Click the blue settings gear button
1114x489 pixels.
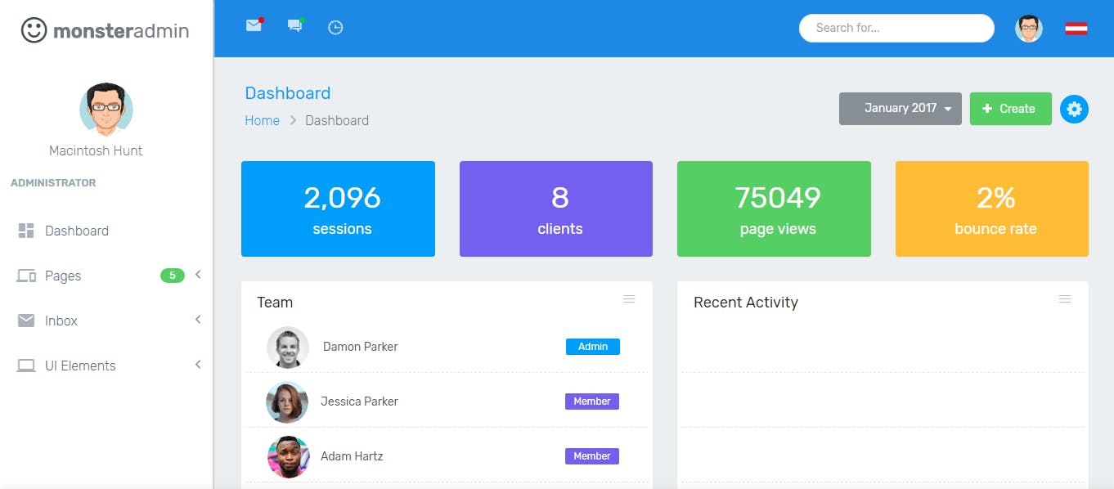[1074, 109]
